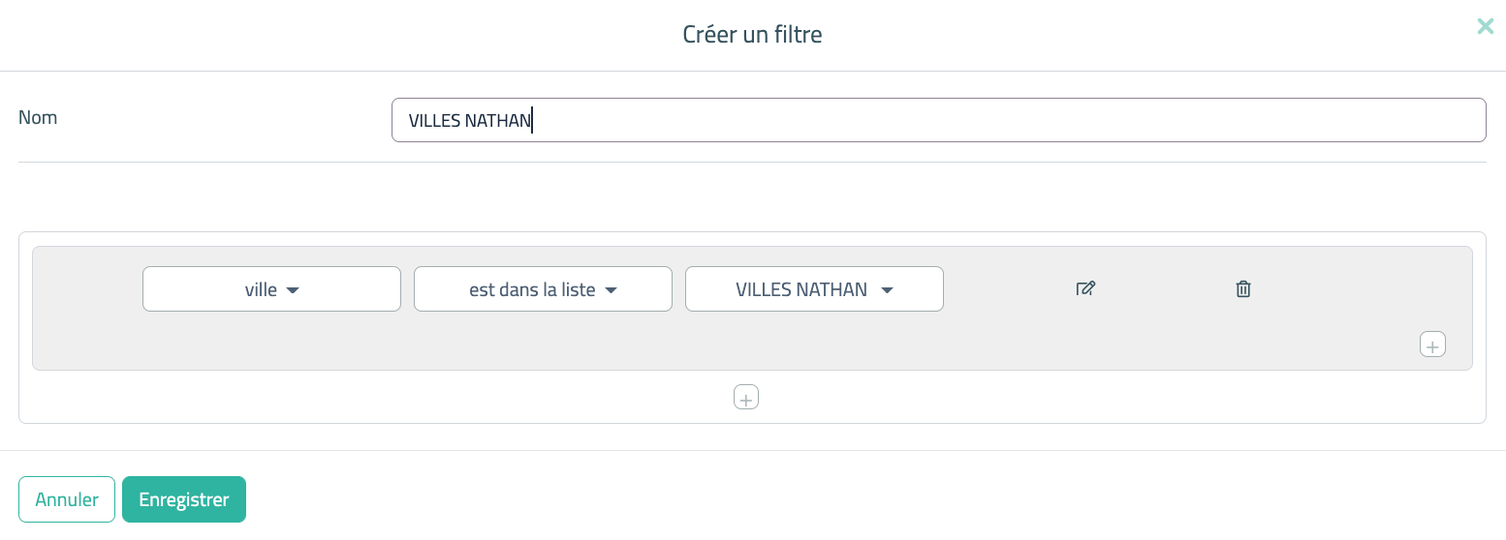Close the Créer un filtre dialog
This screenshot has height=540, width=1506.
(x=1485, y=27)
